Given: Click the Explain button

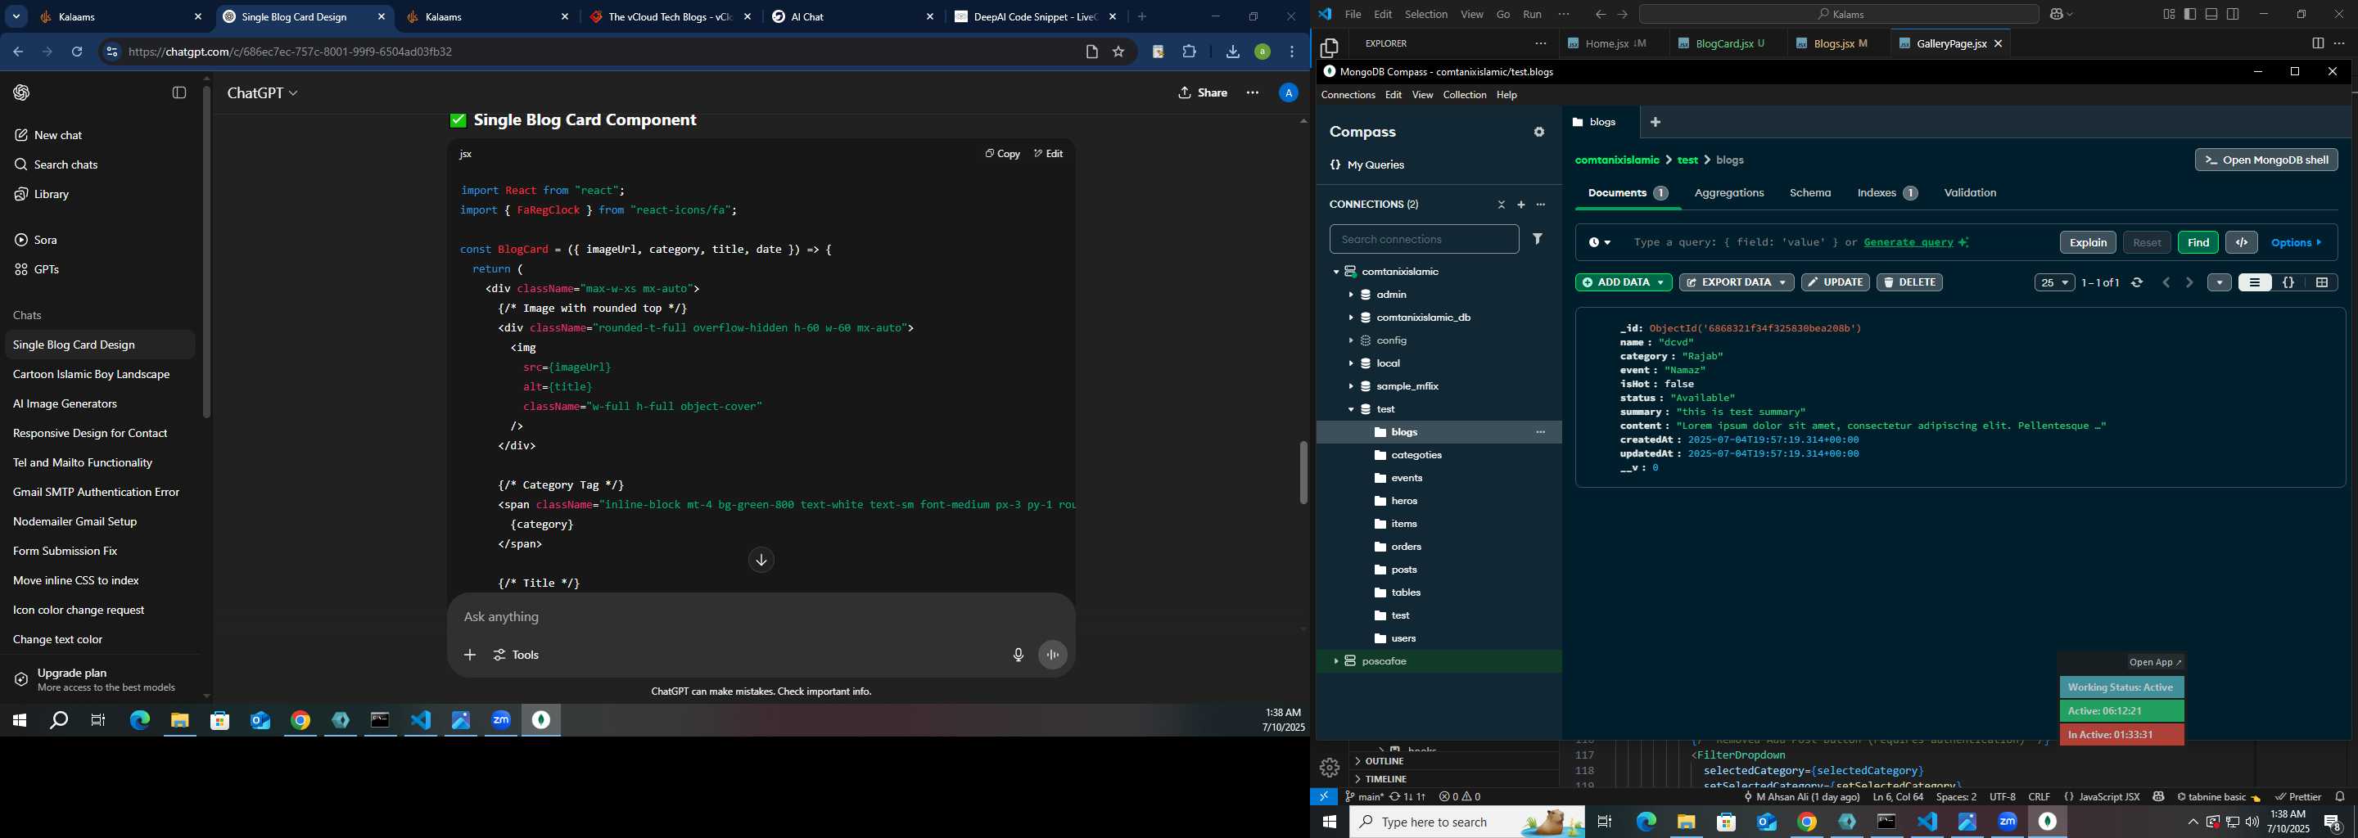Looking at the screenshot, I should pyautogui.click(x=2087, y=242).
